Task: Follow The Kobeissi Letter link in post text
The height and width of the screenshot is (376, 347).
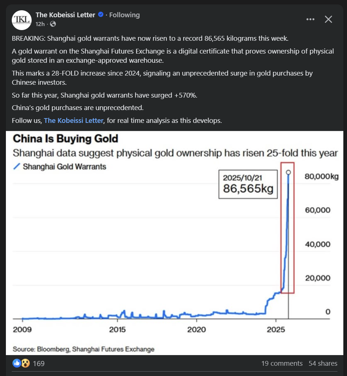Action: pos(74,120)
